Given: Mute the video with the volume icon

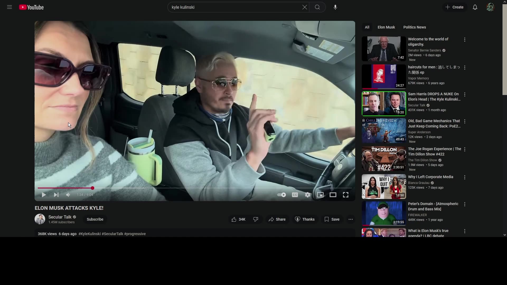Looking at the screenshot, I should coord(68,195).
